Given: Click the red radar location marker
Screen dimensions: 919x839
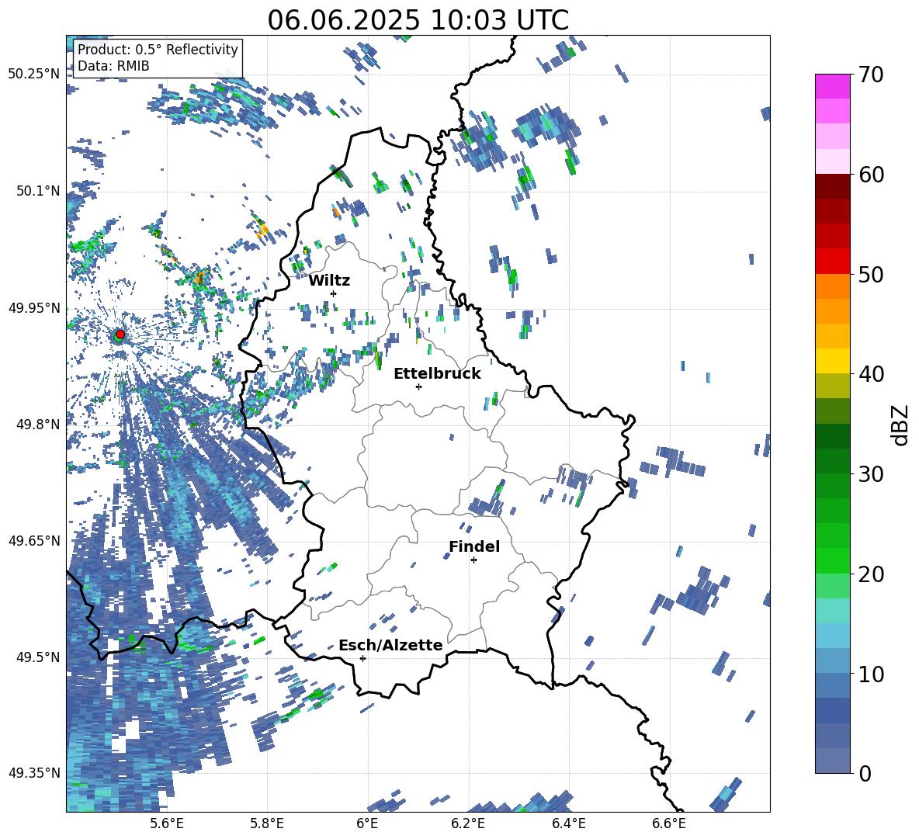Looking at the screenshot, I should click(120, 335).
